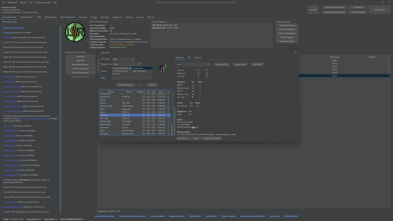The height and width of the screenshot is (221, 393).
Task: Click the Next Check column header
Action: point(335,57)
